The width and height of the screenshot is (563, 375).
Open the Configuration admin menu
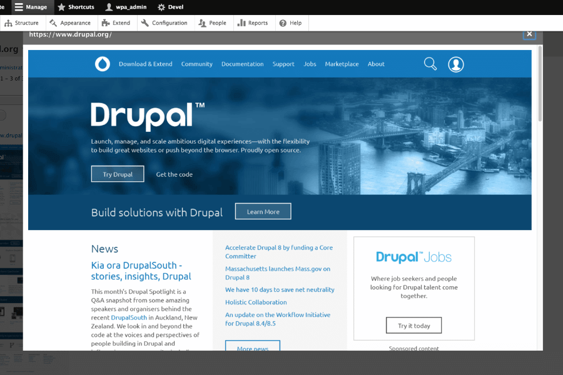(x=164, y=23)
